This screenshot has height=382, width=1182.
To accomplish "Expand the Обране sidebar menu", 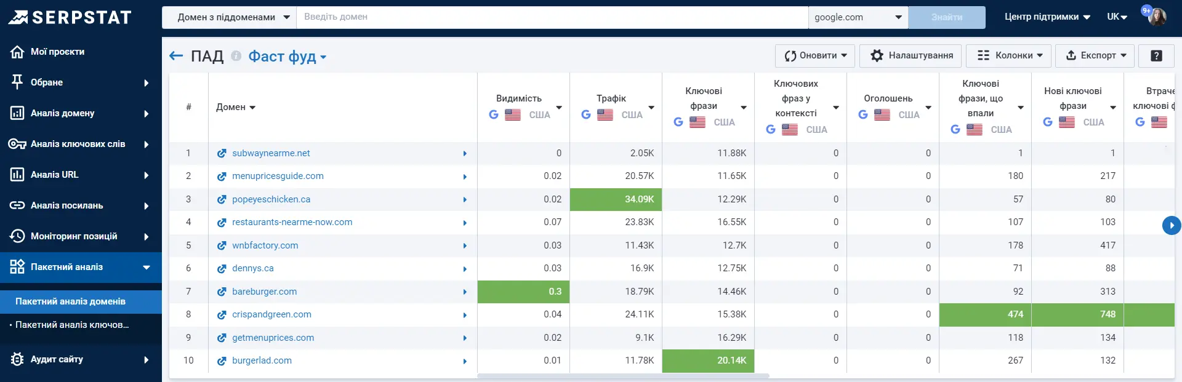I will point(146,83).
